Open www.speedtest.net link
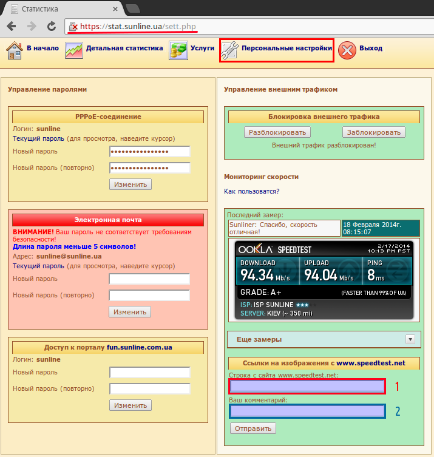434x457 pixels. click(x=371, y=363)
